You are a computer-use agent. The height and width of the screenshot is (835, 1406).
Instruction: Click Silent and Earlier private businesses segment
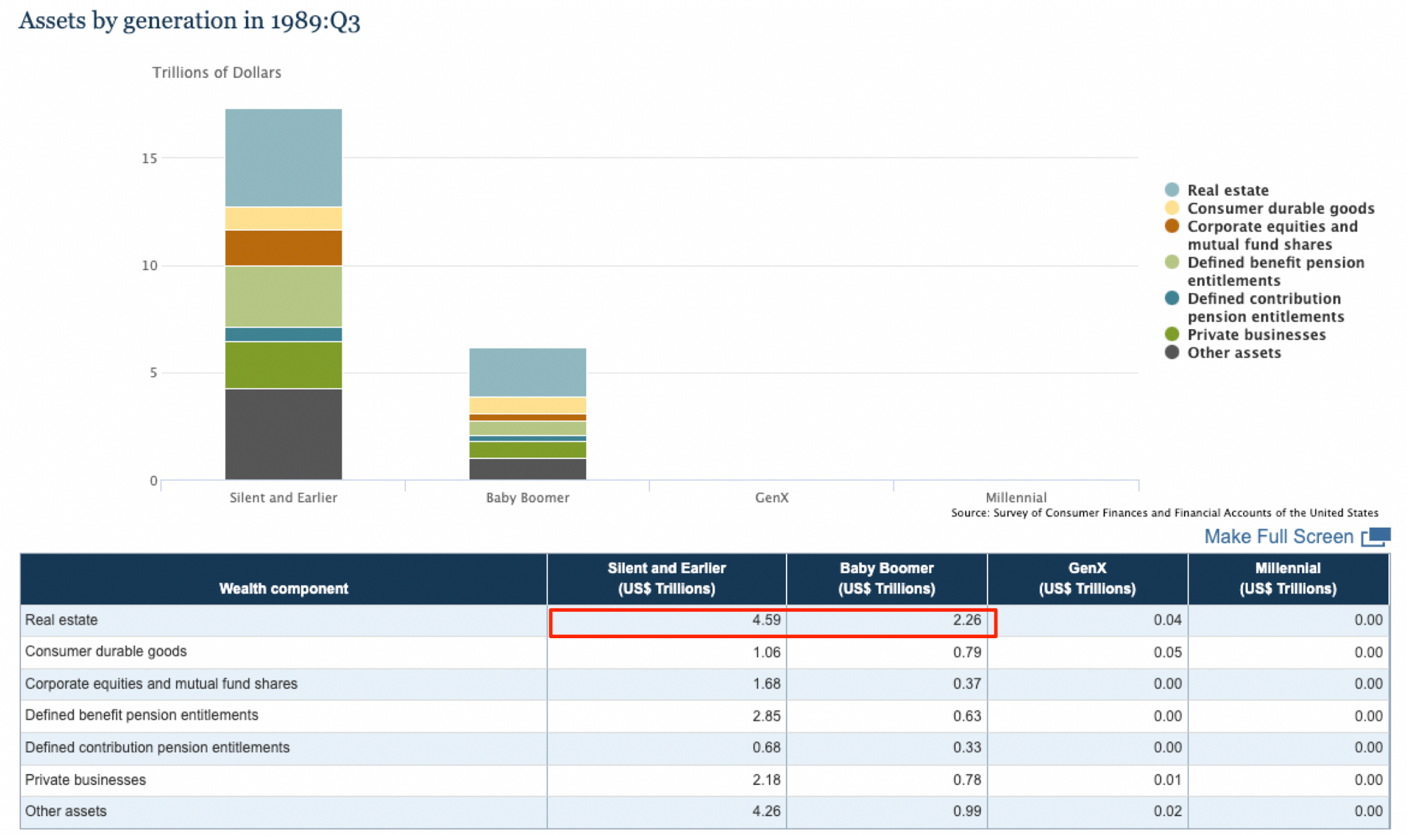(x=283, y=365)
